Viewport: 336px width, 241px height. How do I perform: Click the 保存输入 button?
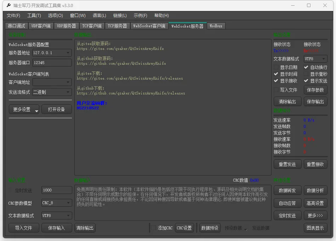tap(57, 228)
